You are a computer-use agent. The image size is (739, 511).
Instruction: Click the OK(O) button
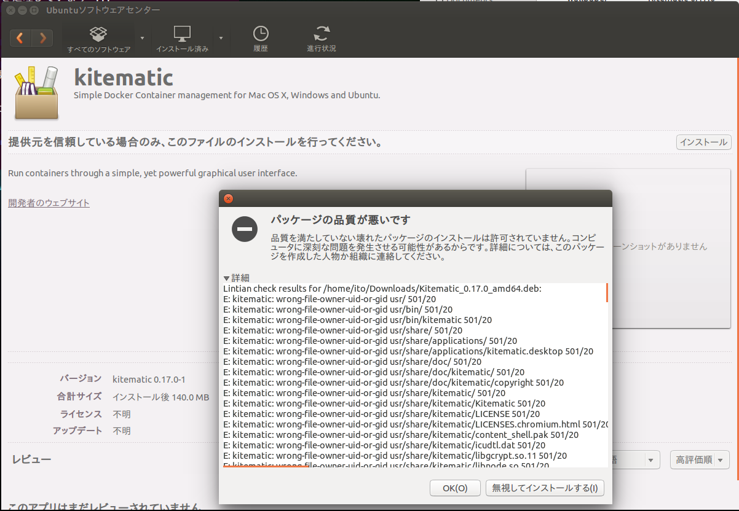coord(455,488)
